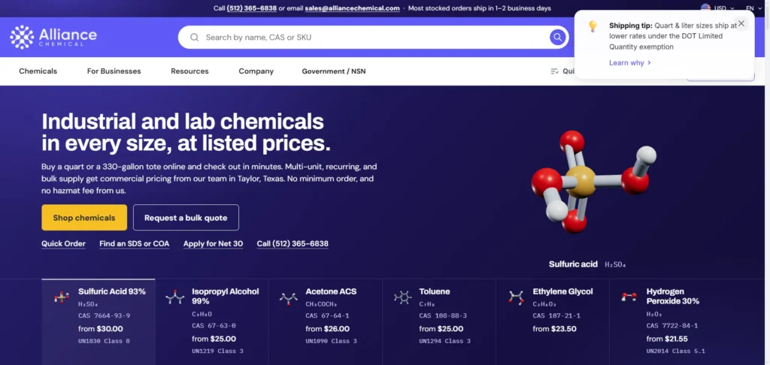770x365 pixels.
Task: Click the Acetone ACS molecule icon
Action: click(288, 298)
